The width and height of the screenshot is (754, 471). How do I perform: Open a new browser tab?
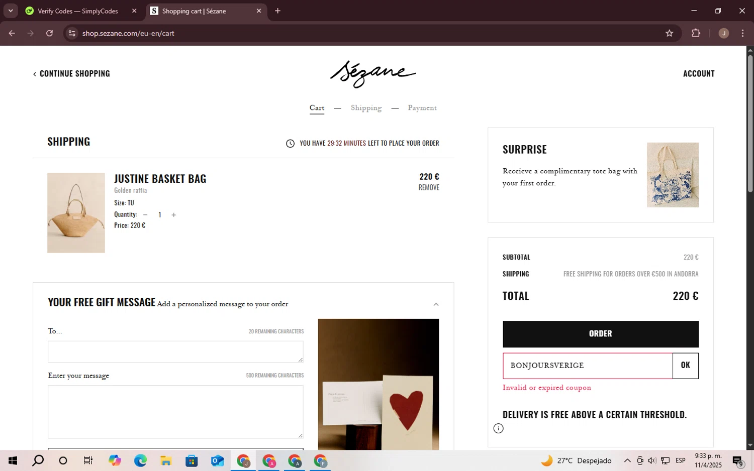pos(277,11)
